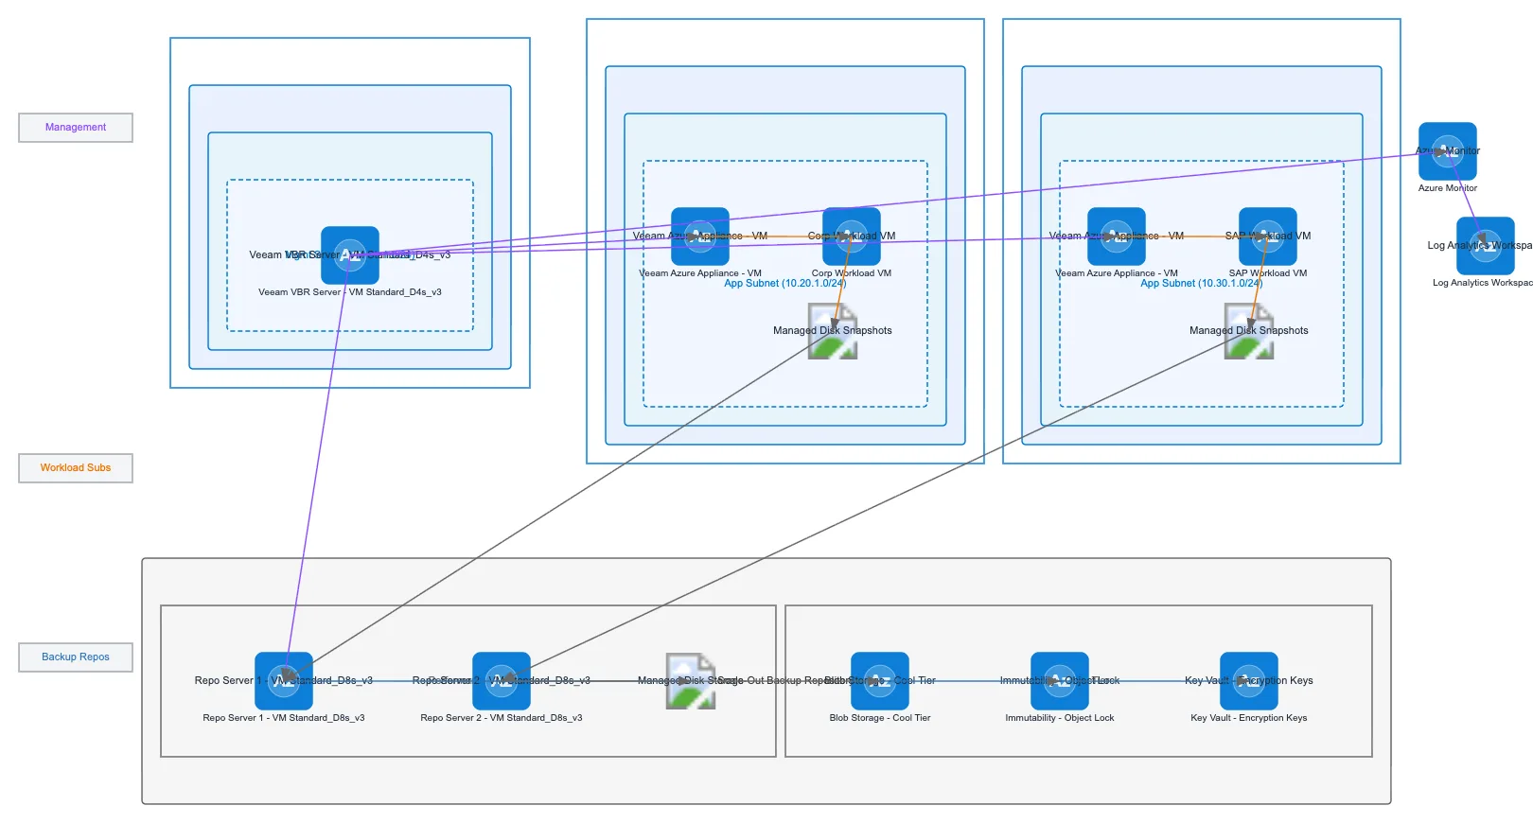Click the 'Azure Monitor' caption below the icon
1533x823 pixels.
coord(1448,188)
